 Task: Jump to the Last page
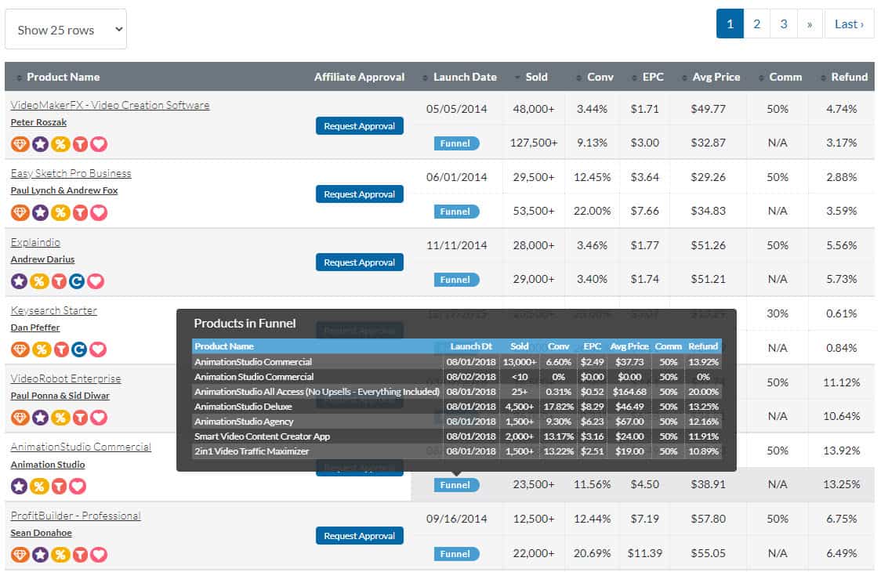tap(849, 24)
